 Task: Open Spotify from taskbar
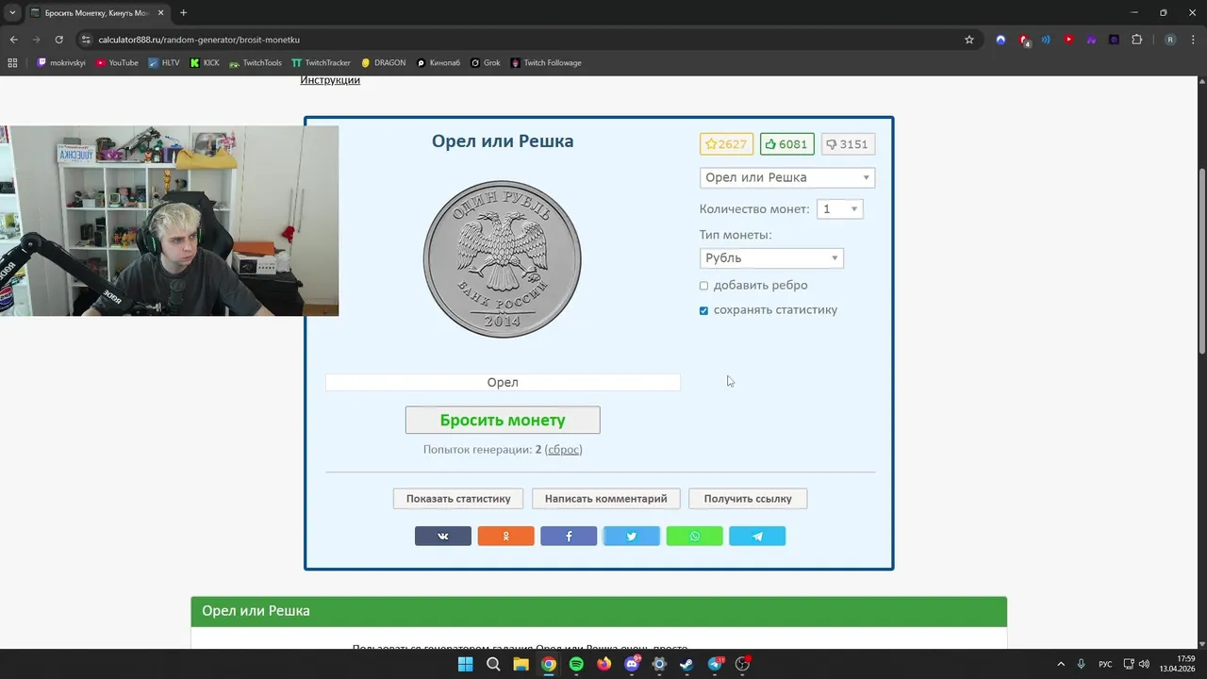point(576,664)
